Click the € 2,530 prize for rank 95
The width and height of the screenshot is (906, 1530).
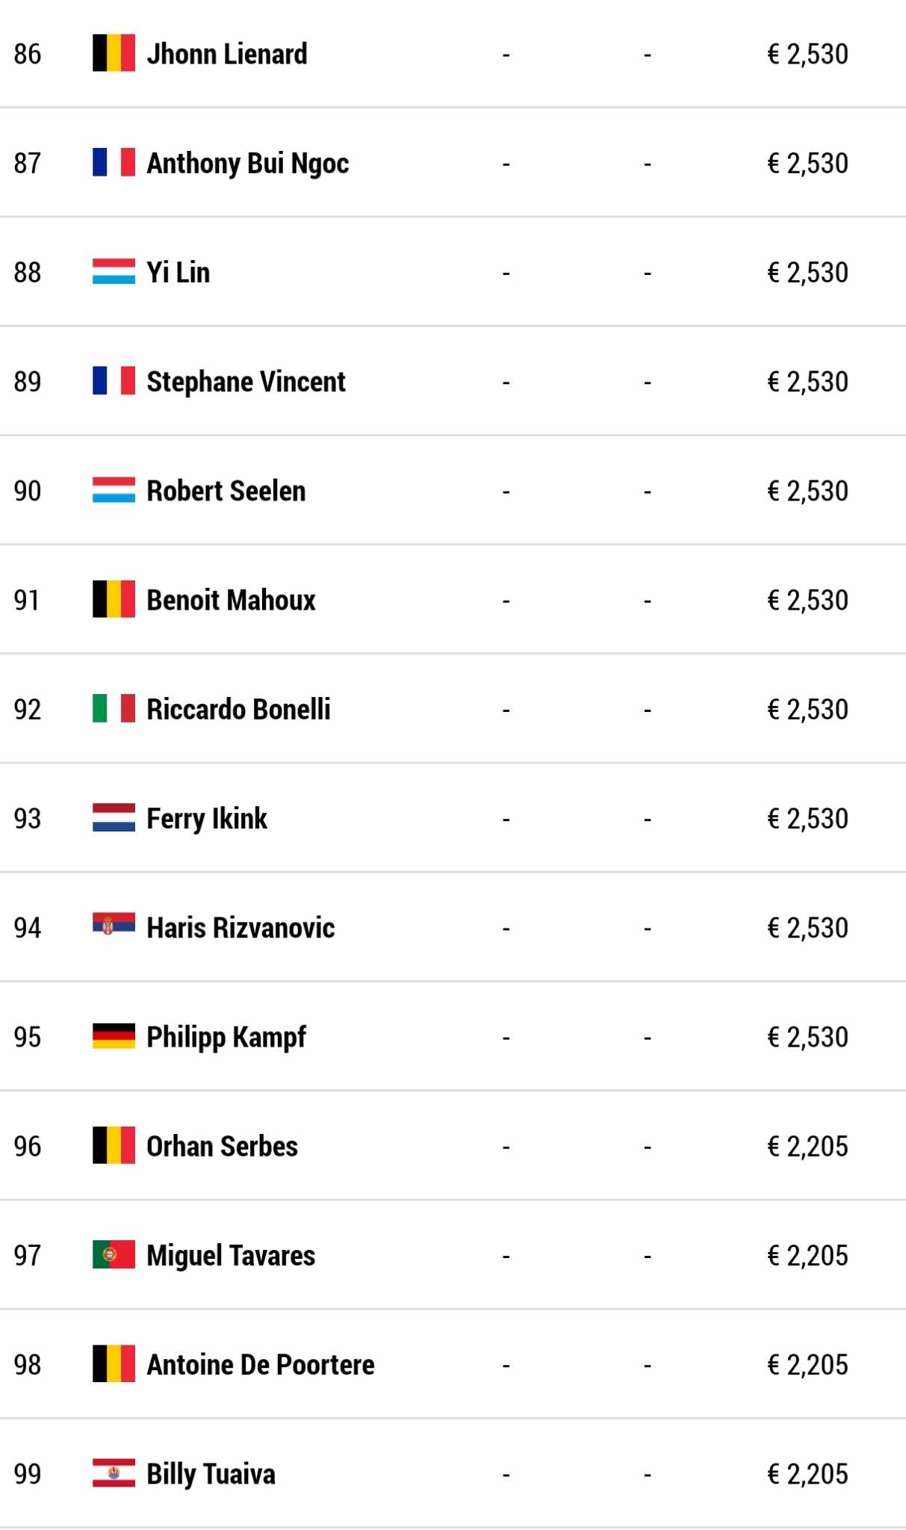coord(807,1037)
